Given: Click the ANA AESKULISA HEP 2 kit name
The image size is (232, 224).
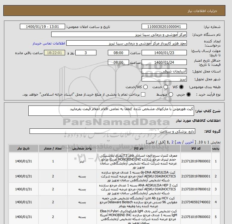Looking at the screenshot, I should pos(139,189).
